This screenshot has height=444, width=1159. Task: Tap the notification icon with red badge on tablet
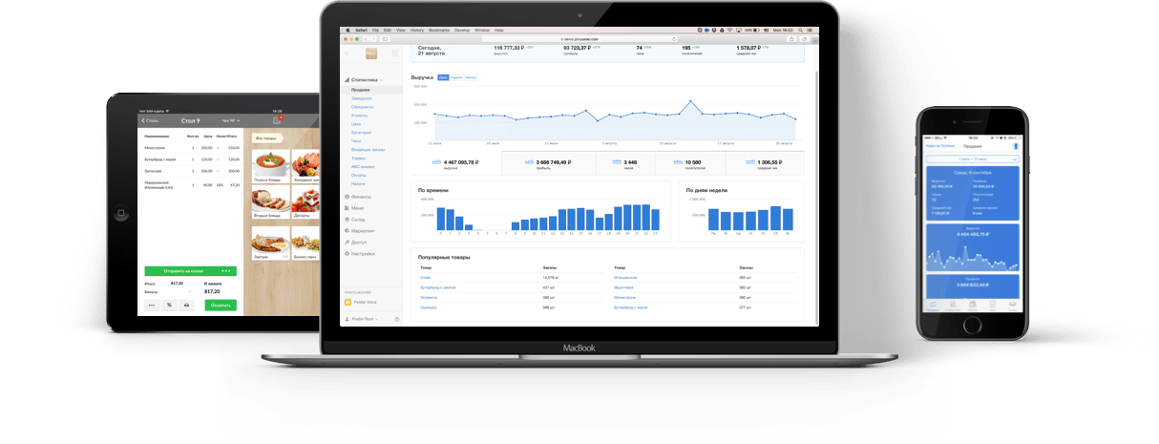click(277, 120)
